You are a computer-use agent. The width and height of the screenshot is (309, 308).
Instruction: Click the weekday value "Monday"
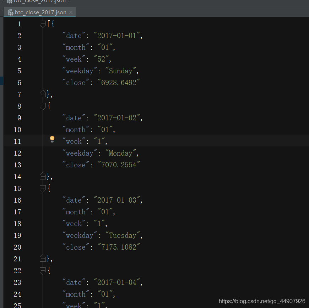click(121, 153)
